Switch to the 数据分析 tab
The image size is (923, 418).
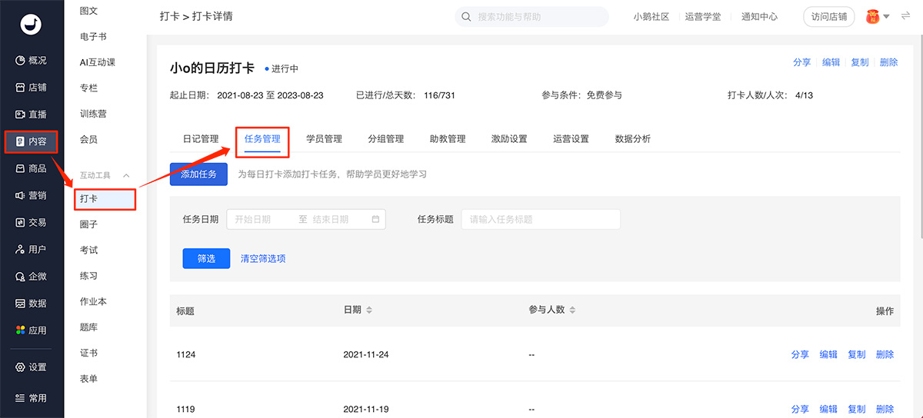[632, 139]
